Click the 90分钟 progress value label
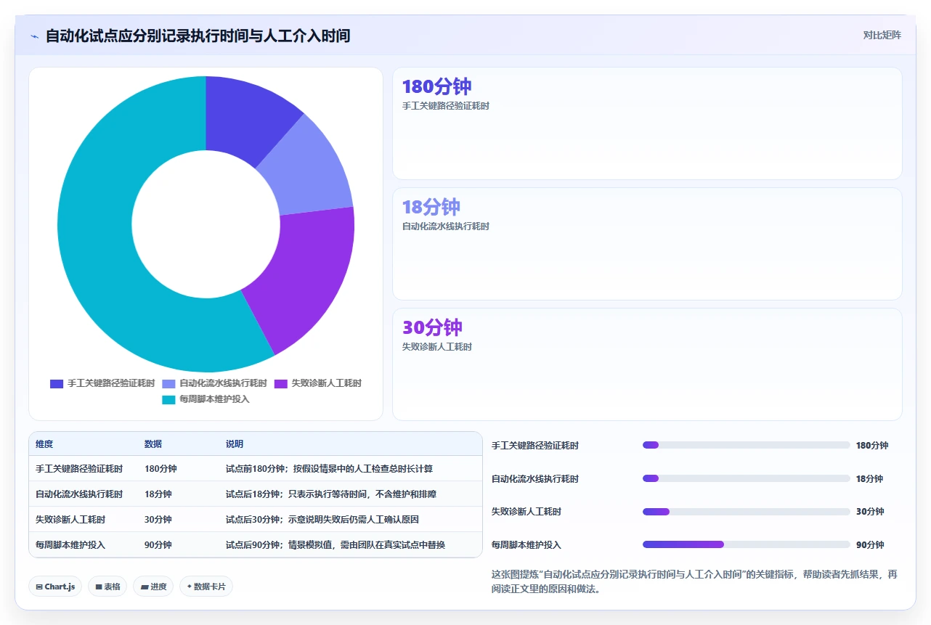931x625 pixels. coord(870,545)
